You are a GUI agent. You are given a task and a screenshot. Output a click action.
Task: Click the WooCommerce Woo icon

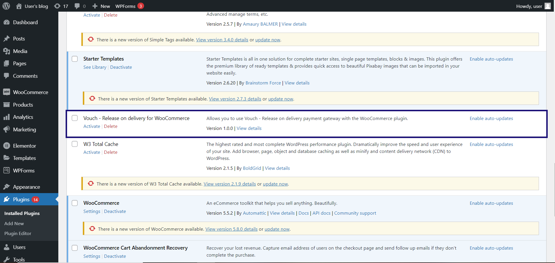6,92
